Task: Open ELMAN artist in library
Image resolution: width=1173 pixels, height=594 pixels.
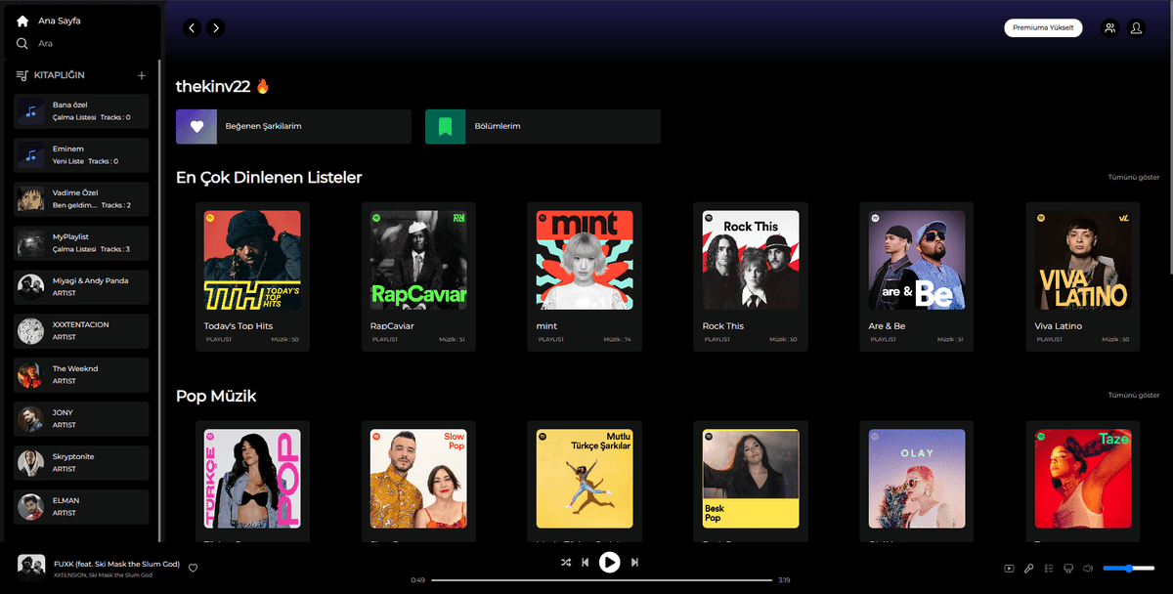Action: (x=83, y=507)
